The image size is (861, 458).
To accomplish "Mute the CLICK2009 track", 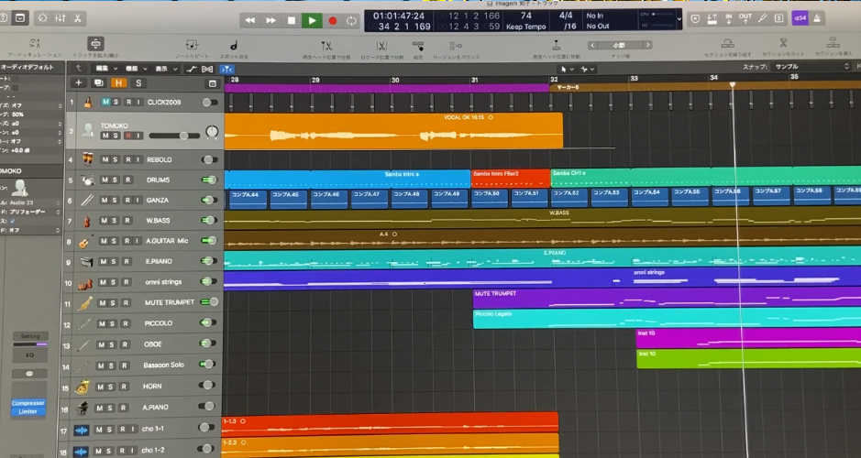I will pos(105,103).
